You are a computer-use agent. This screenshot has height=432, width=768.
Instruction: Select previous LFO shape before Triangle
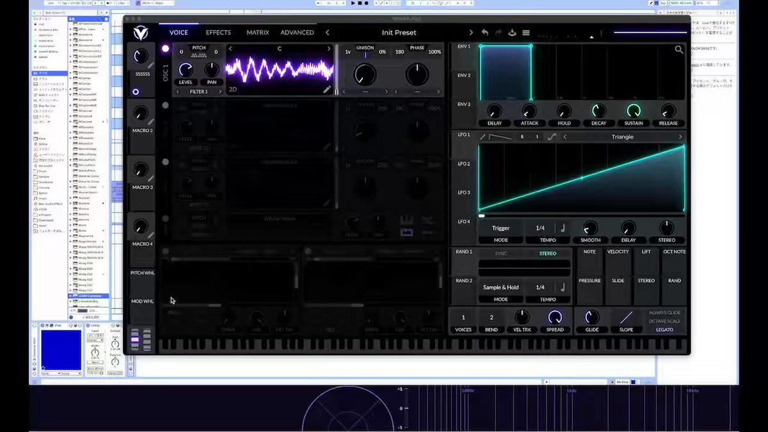point(564,137)
